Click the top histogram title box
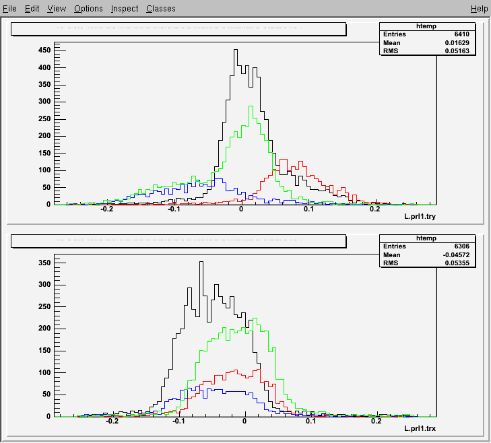This screenshot has height=443, width=491. [178, 29]
